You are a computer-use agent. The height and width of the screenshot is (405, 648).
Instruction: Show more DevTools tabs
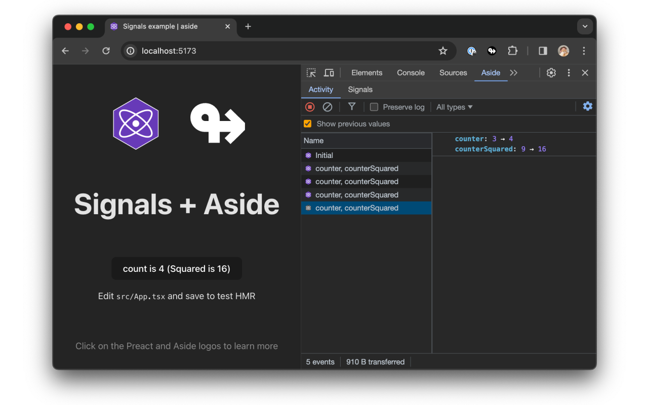pos(514,73)
